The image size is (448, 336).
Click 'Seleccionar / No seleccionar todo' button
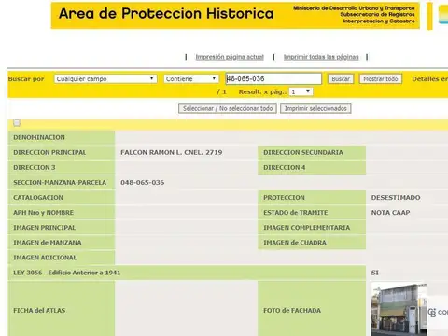point(228,108)
